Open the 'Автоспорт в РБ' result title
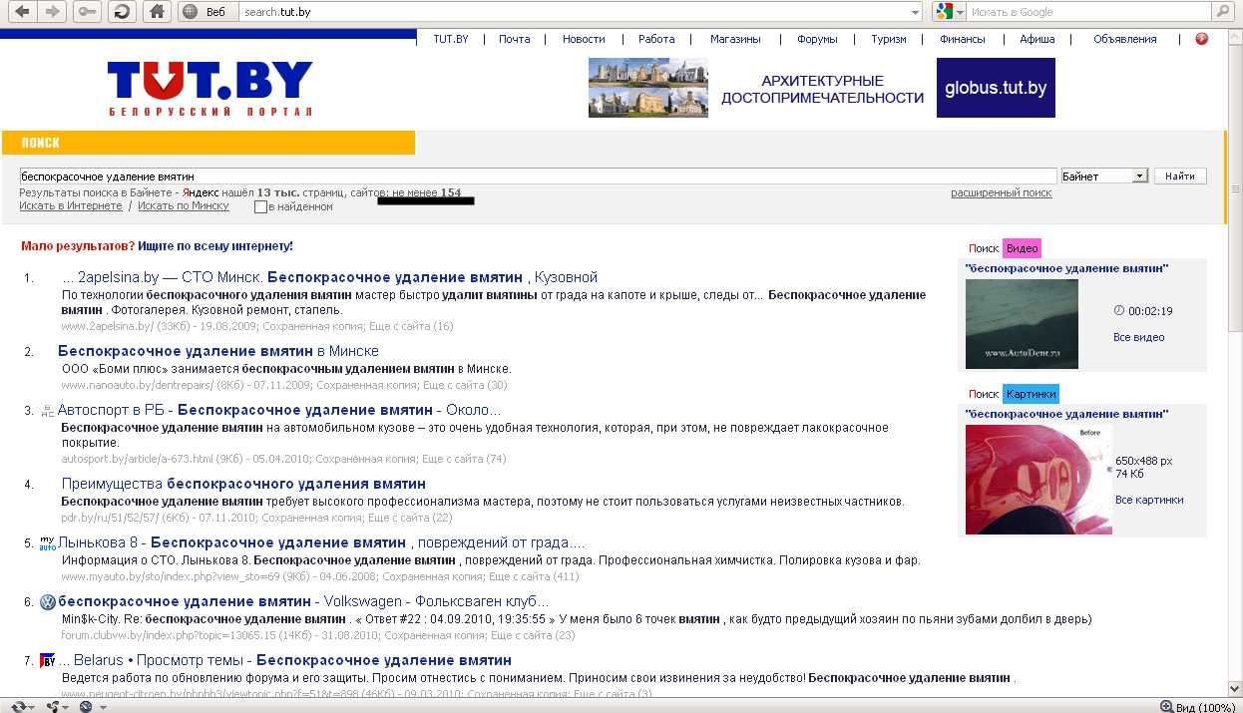 coord(279,410)
